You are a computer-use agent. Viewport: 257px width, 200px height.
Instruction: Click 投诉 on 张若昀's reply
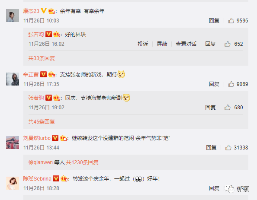pyautogui.click(x=143, y=44)
